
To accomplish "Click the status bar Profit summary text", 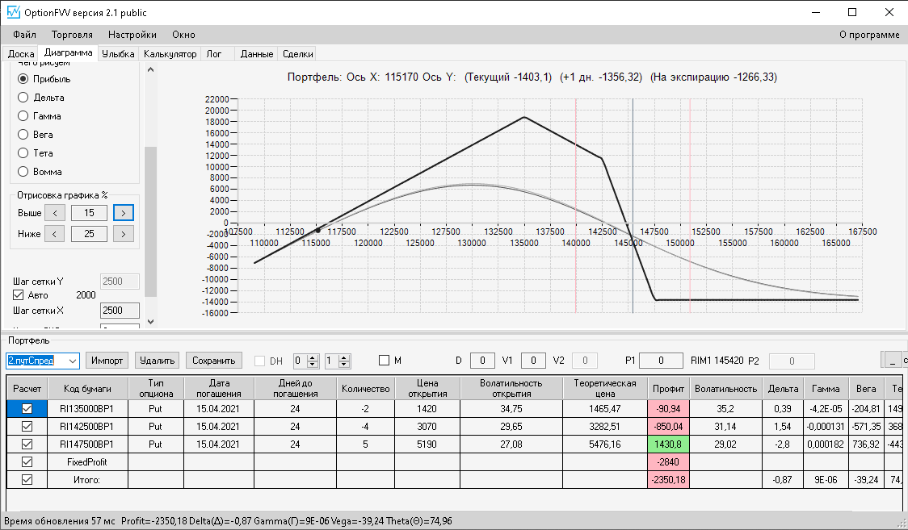I will point(287,521).
